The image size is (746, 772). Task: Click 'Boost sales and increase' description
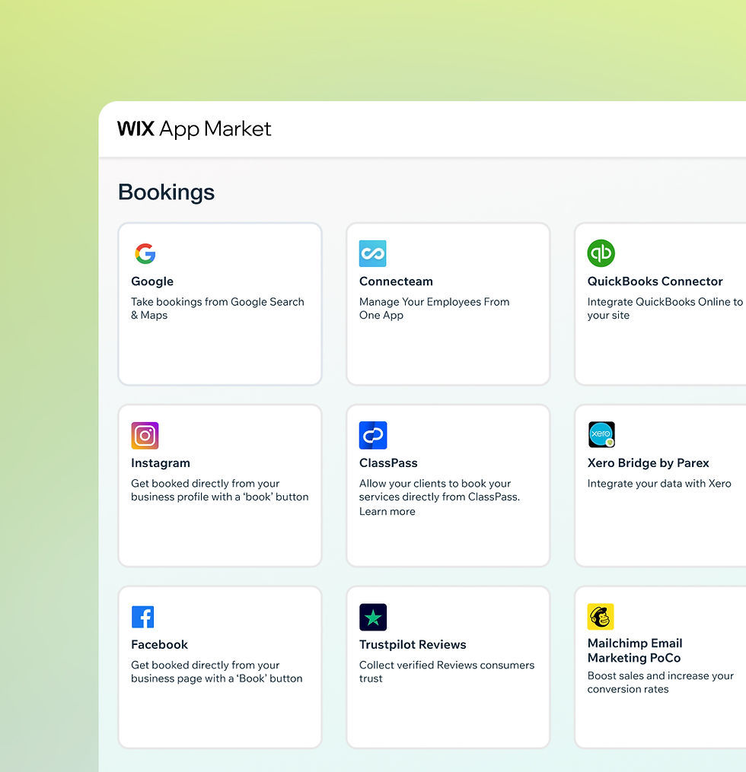(x=660, y=682)
